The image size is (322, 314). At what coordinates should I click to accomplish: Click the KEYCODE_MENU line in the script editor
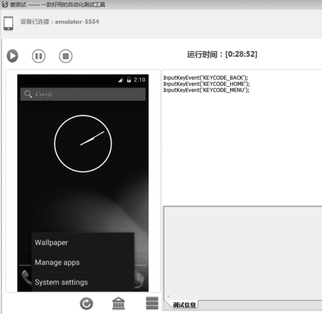[206, 90]
